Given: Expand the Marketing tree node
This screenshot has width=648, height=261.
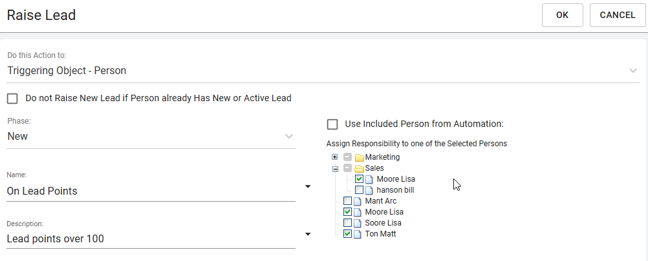Looking at the screenshot, I should pyautogui.click(x=335, y=157).
